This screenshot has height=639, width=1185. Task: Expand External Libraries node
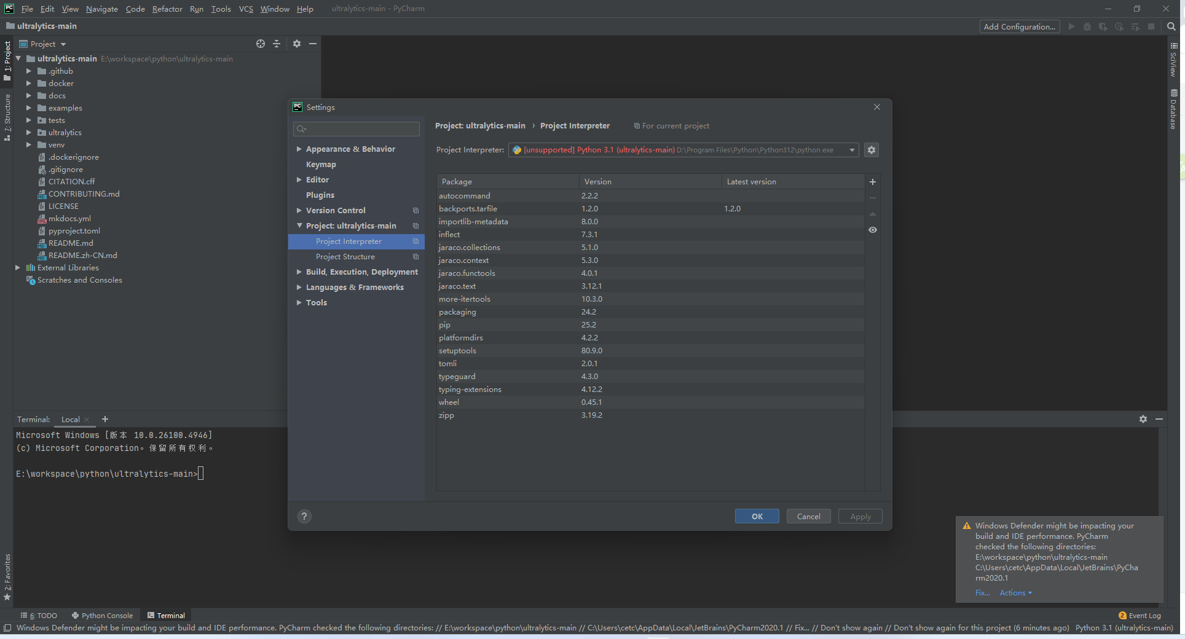click(18, 268)
